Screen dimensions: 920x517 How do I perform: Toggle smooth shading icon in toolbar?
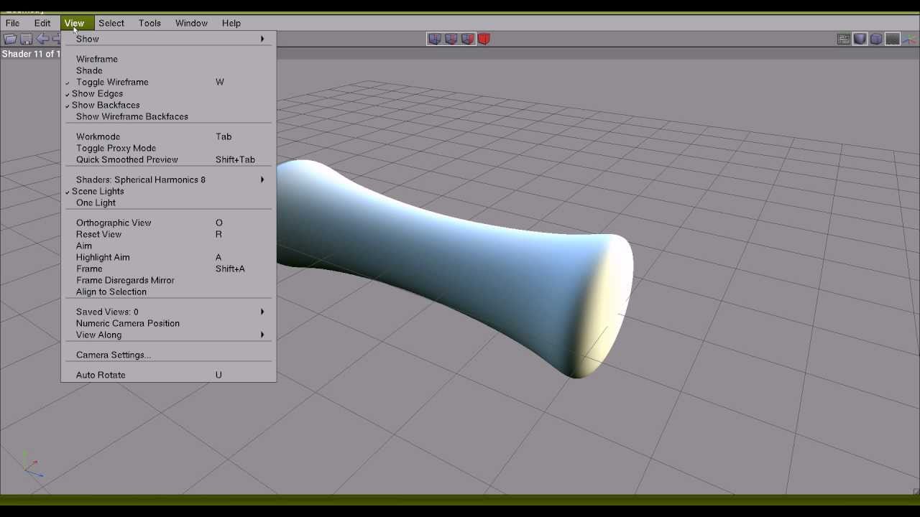[860, 39]
